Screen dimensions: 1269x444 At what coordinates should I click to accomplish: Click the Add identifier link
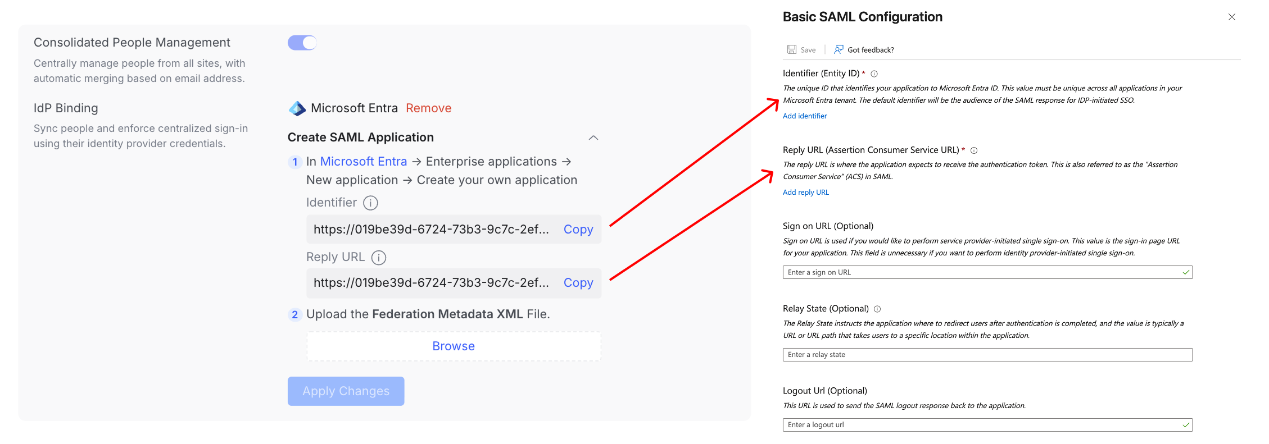coord(805,116)
